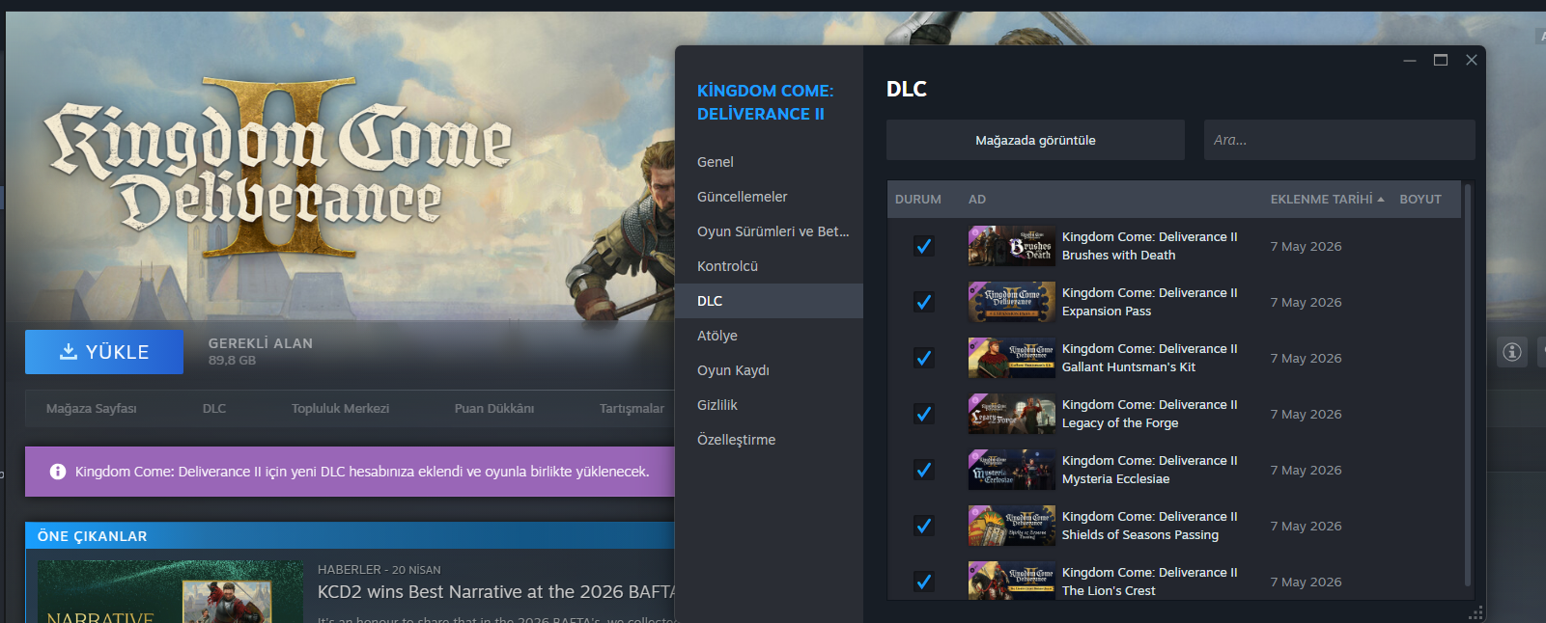This screenshot has width=1546, height=623.
Task: Open Mağaza Sayfası tab on game page
Action: tap(92, 409)
